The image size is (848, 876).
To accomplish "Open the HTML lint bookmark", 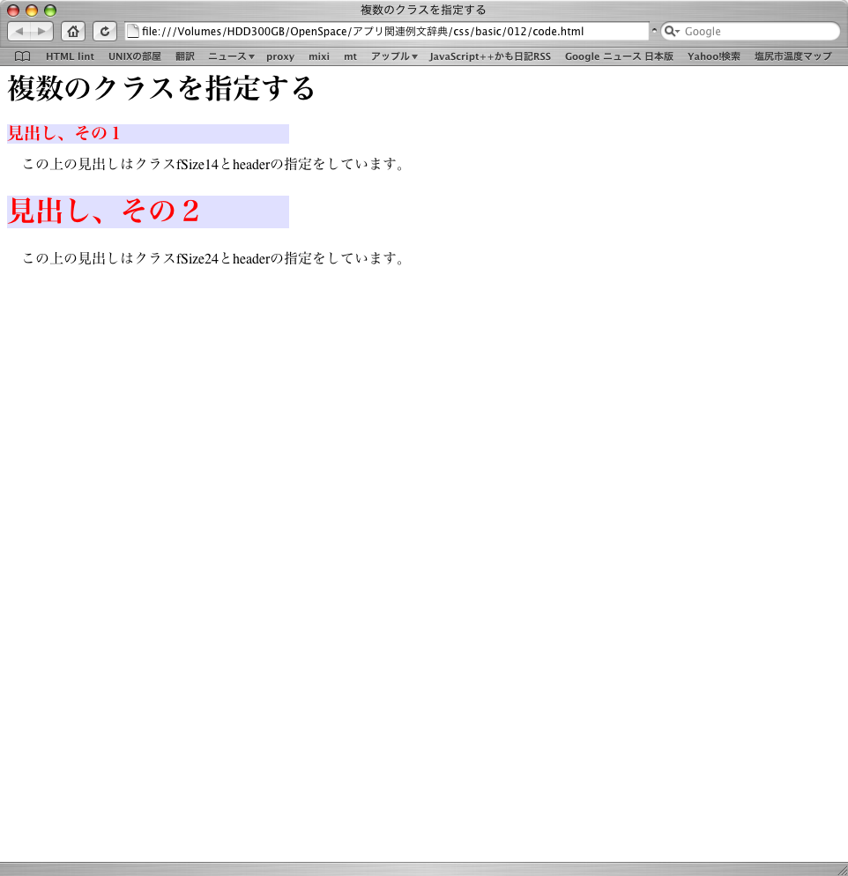I will [70, 56].
